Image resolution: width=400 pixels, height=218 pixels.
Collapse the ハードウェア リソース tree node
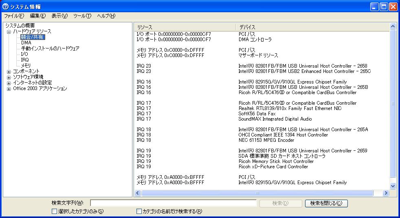[9, 31]
